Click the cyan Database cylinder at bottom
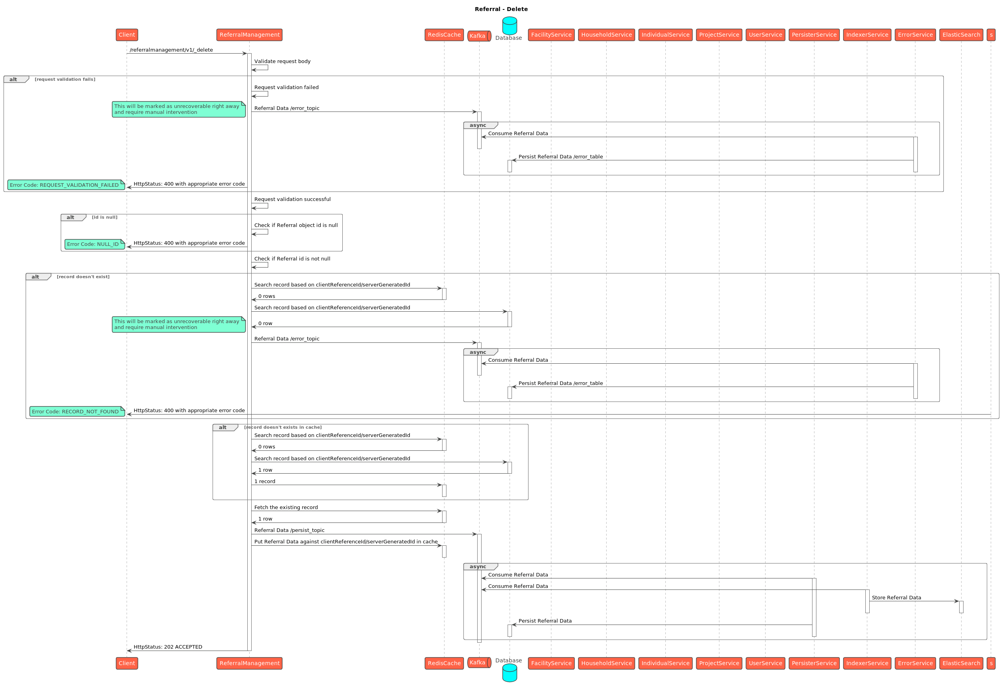This screenshot has height=688, width=1001. (509, 673)
